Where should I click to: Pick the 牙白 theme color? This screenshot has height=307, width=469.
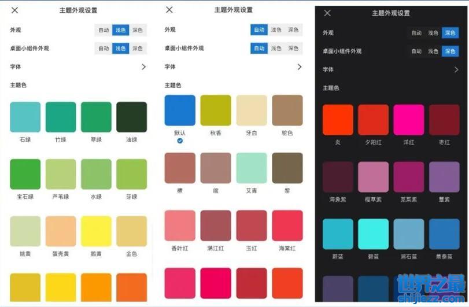252,110
